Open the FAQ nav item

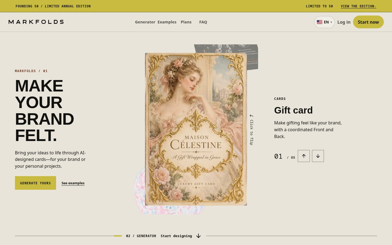click(203, 22)
